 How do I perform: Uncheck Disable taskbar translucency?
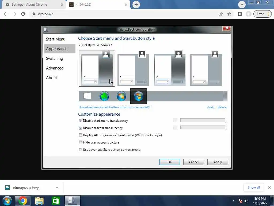point(80,128)
